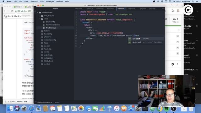Screen dimensions: 201x113
Task: Open the .babelrc file
Action: pos(47,31)
